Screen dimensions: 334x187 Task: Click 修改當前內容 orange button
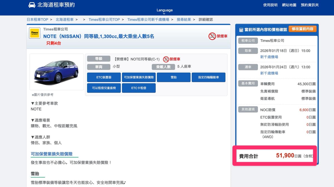pyautogui.click(x=303, y=29)
